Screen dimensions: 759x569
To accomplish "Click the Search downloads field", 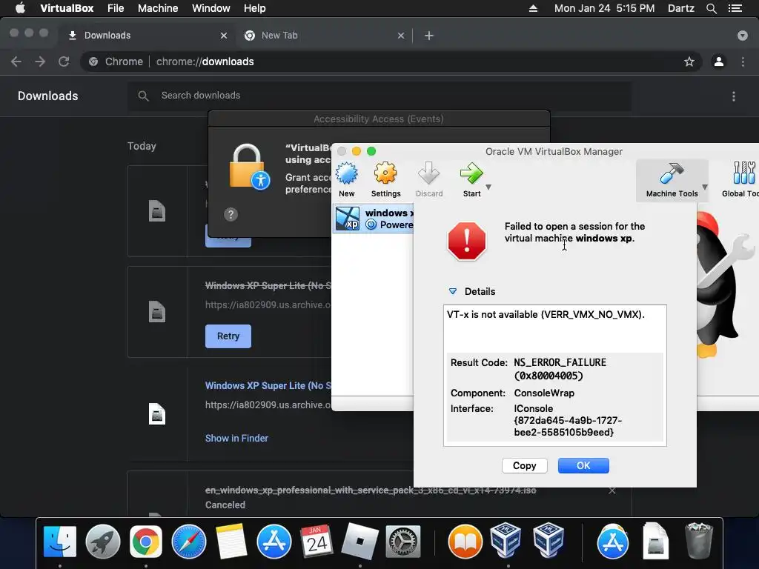I will [379, 96].
